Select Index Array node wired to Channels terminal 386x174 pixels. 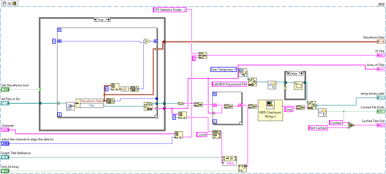tap(178, 135)
